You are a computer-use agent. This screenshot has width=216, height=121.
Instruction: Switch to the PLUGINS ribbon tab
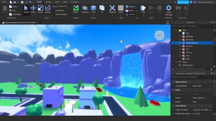pyautogui.click(x=75, y=2)
